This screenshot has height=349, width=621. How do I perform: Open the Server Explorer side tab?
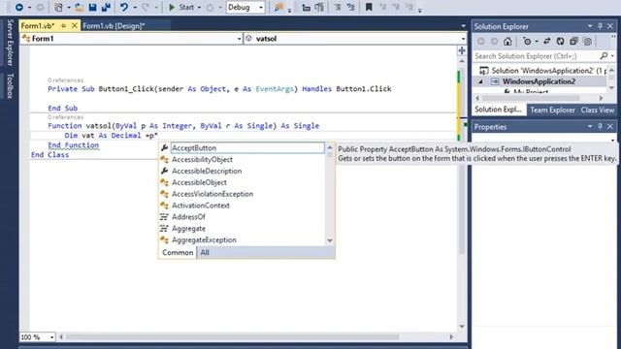(x=10, y=43)
